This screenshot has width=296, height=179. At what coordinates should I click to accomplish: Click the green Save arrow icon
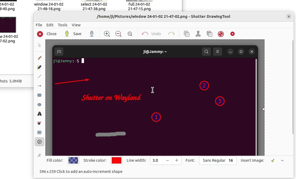67,34
